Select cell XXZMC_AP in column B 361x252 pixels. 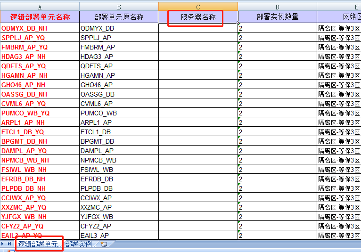click(x=119, y=207)
